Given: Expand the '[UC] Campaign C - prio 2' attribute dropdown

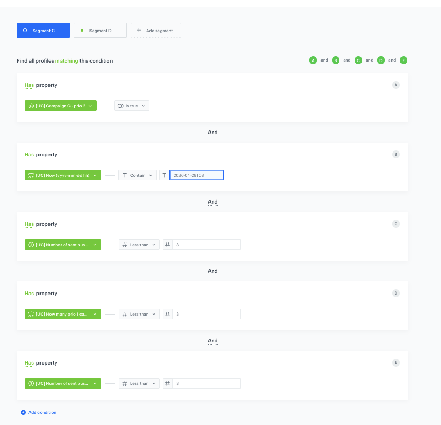Looking at the screenshot, I should point(61,106).
